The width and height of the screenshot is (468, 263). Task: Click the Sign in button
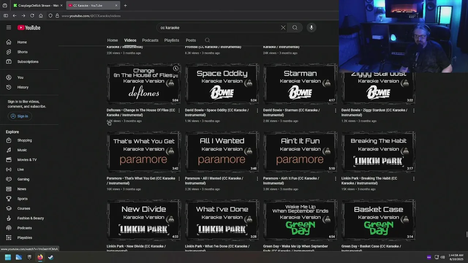pyautogui.click(x=19, y=116)
